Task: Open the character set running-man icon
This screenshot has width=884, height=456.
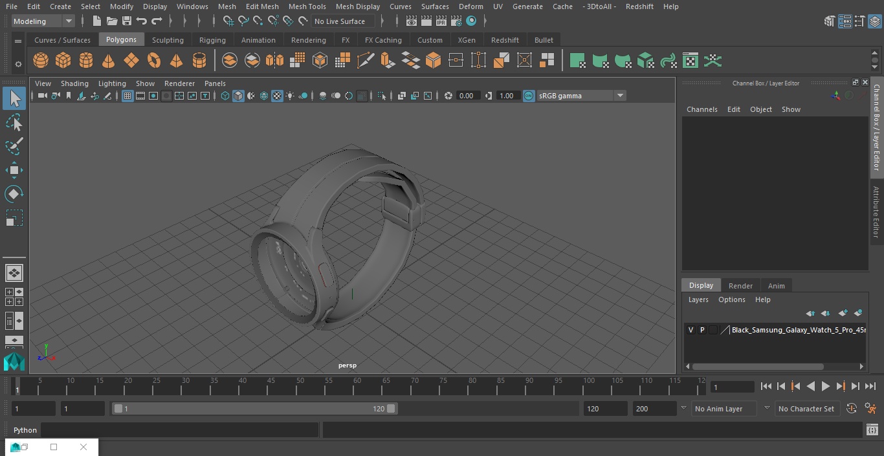Action: point(870,409)
